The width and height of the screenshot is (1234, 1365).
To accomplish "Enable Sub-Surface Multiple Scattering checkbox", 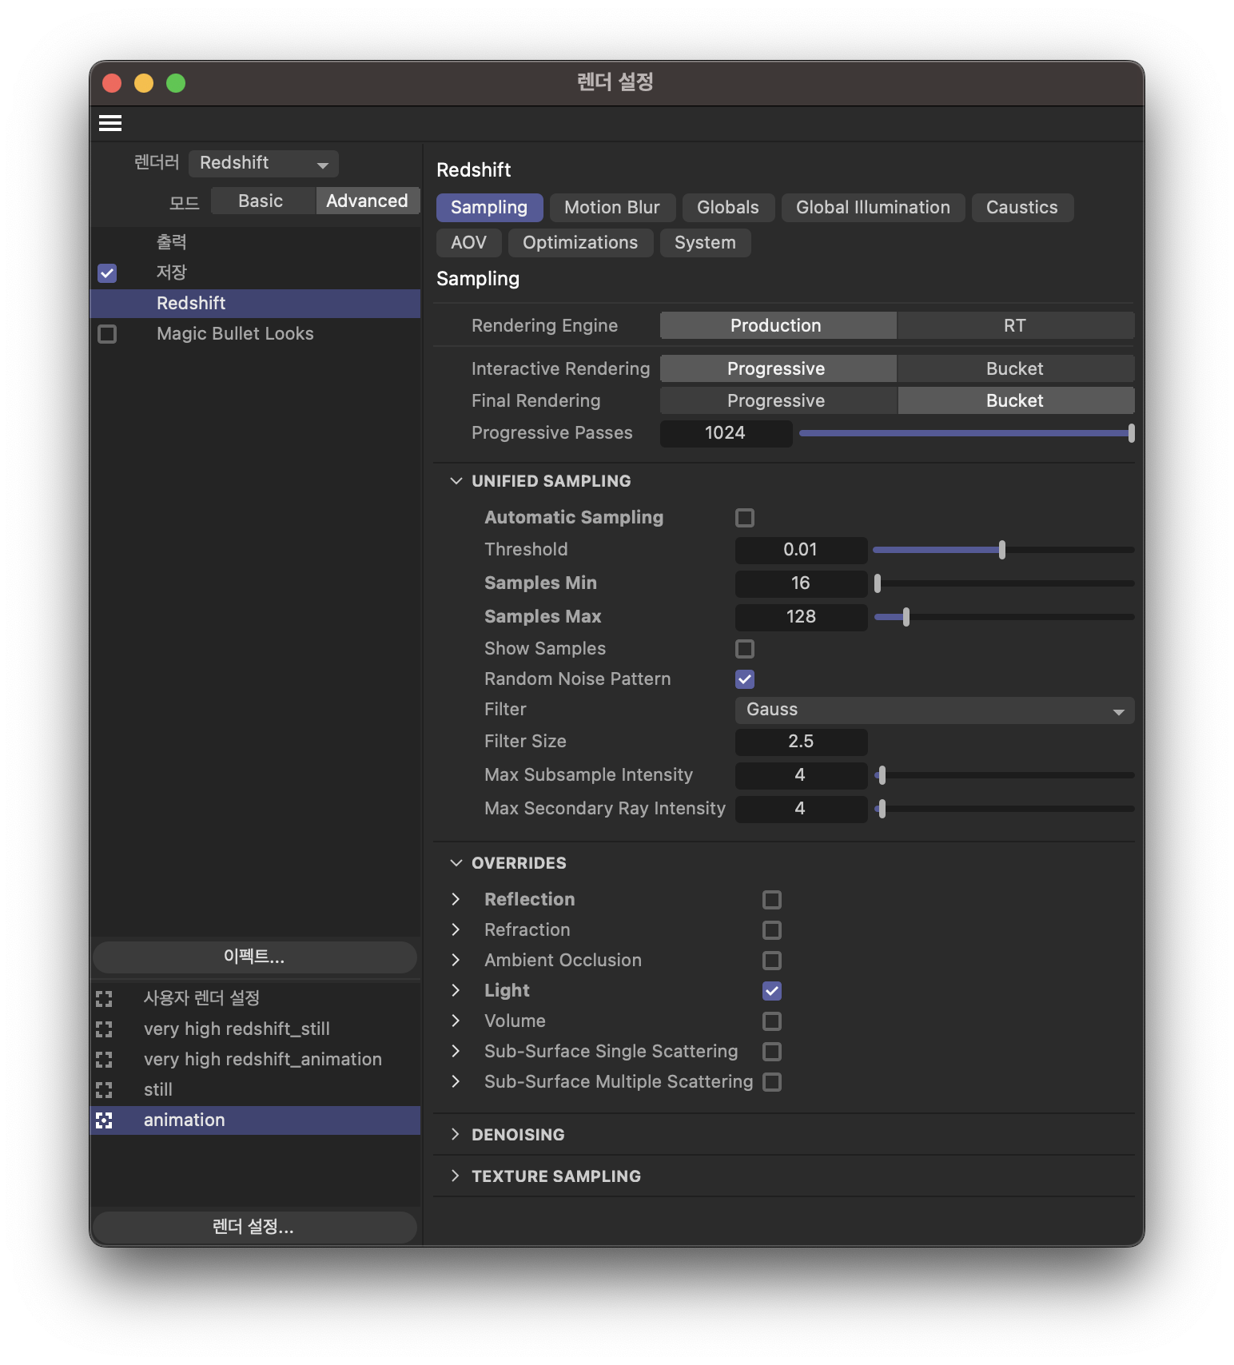I will pyautogui.click(x=772, y=1081).
